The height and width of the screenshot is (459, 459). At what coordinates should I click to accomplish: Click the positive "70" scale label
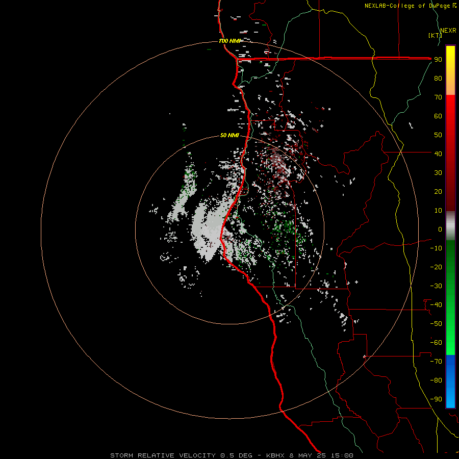click(x=438, y=97)
